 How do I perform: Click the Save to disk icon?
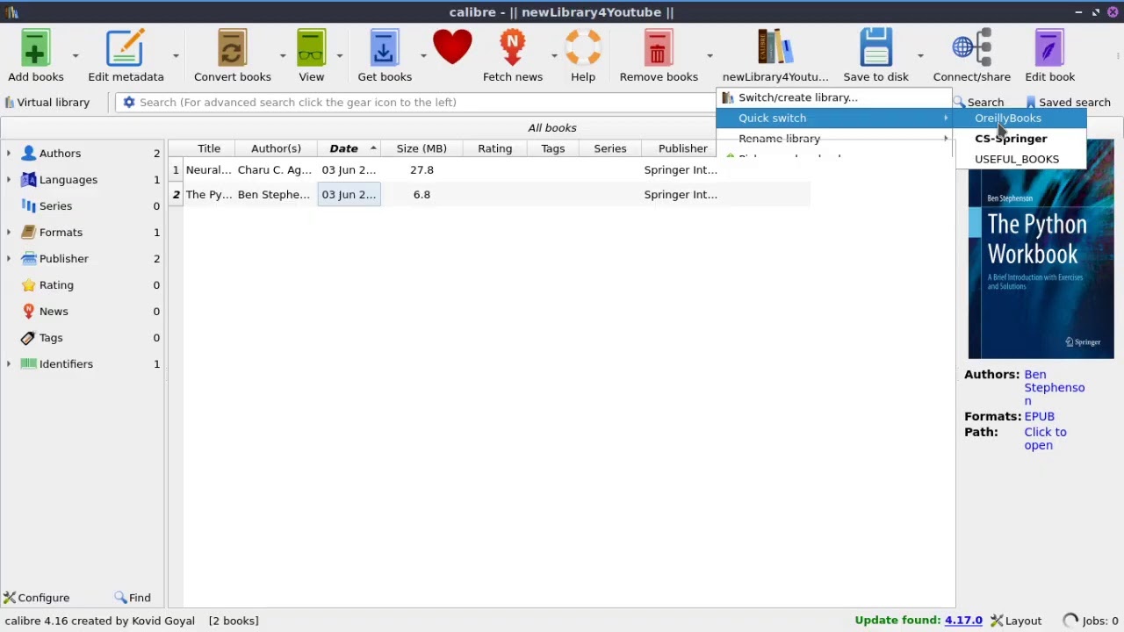click(875, 48)
